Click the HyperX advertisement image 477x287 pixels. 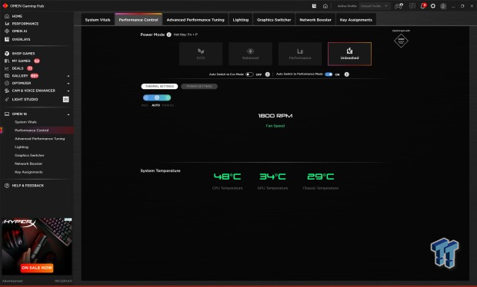pyautogui.click(x=37, y=246)
